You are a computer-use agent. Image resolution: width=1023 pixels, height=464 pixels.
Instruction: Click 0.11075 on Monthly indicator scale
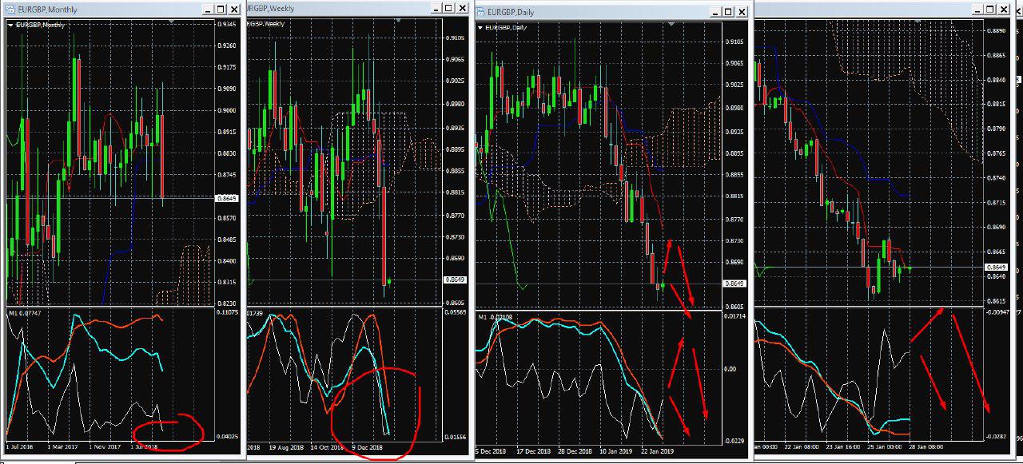click(x=228, y=312)
